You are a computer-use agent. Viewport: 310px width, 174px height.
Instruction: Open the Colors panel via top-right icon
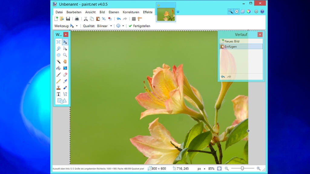coord(248,11)
